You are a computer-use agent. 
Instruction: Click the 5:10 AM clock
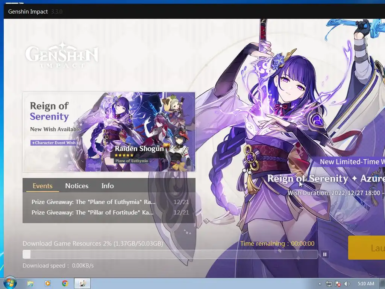pos(366,284)
